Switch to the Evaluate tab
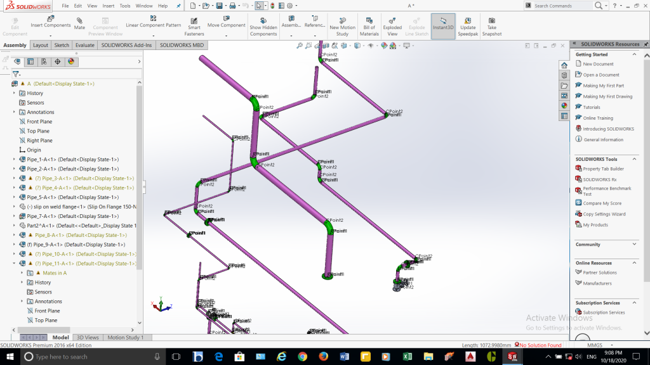The height and width of the screenshot is (365, 650). (x=84, y=46)
